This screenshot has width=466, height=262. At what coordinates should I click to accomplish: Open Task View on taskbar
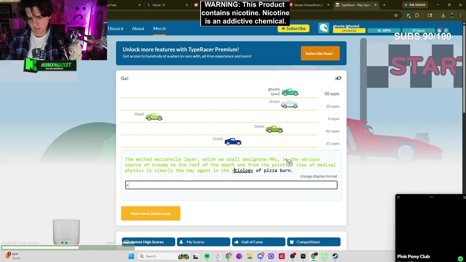tap(196, 256)
